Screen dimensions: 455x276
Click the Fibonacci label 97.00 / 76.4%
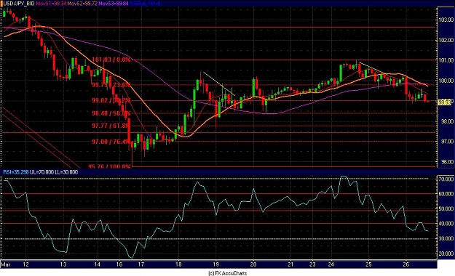[111, 142]
